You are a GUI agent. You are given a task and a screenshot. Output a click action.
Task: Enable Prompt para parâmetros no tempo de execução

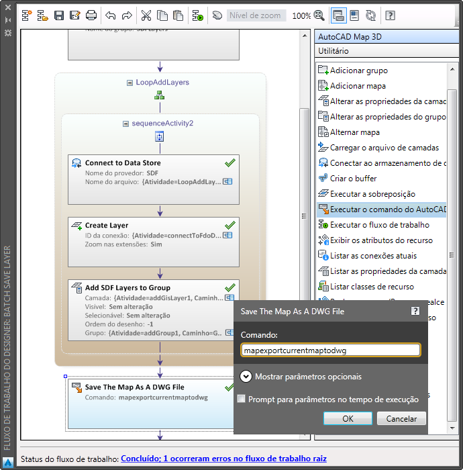(x=241, y=399)
